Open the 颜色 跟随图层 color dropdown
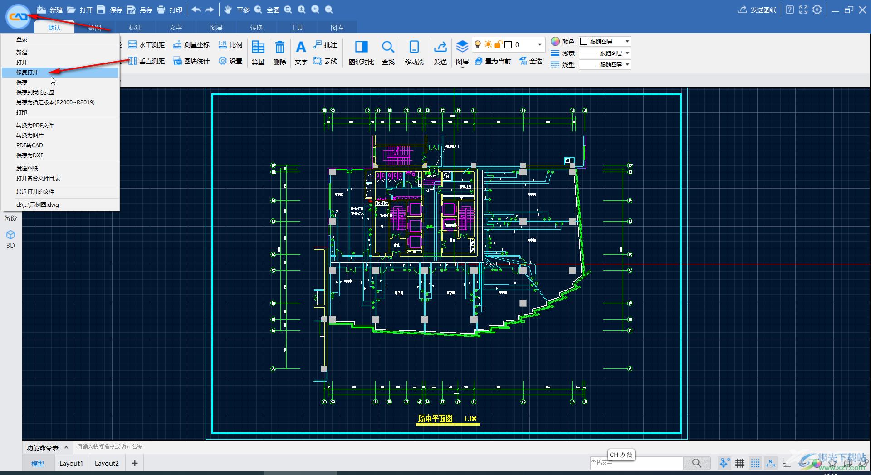871x475 pixels. 605,41
